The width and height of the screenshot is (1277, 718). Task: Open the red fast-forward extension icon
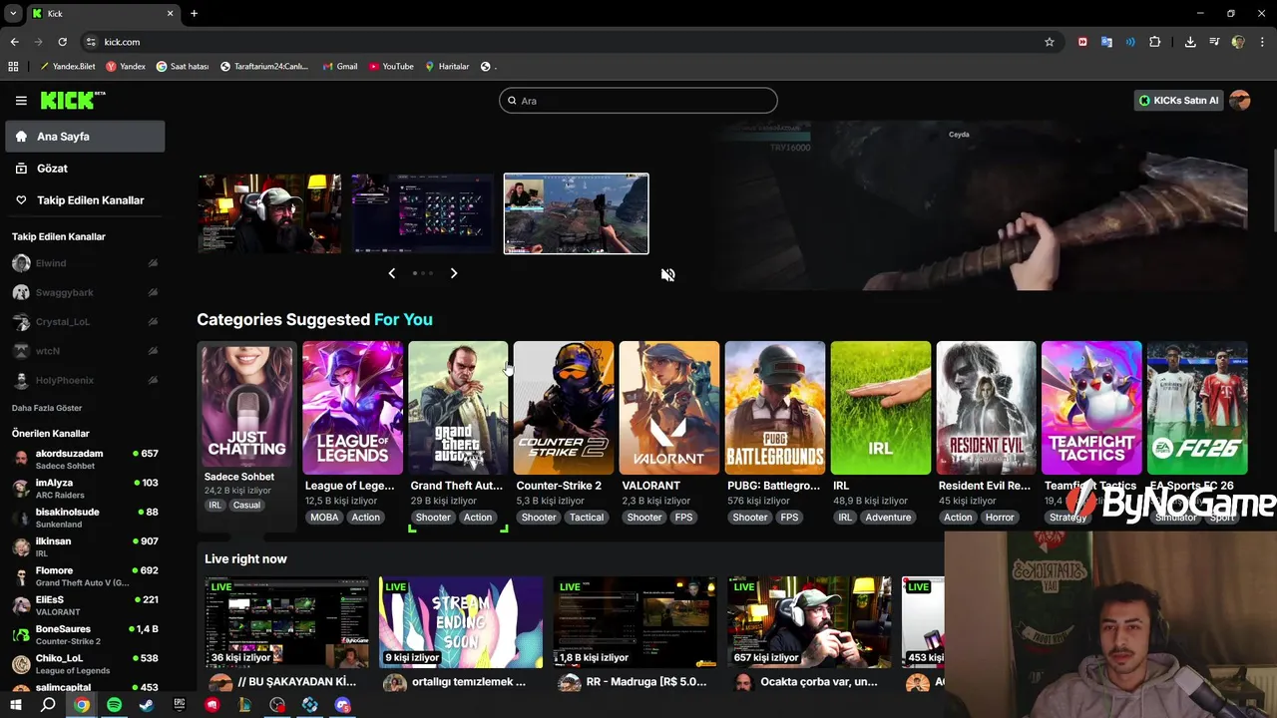[x=1082, y=42]
